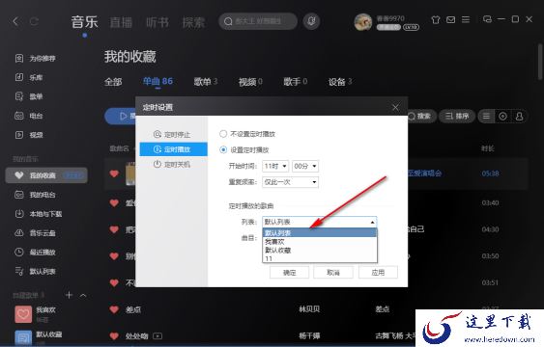This screenshot has height=347, width=544.
Task: Choose 11 in the dropdown list
Action: [320, 258]
